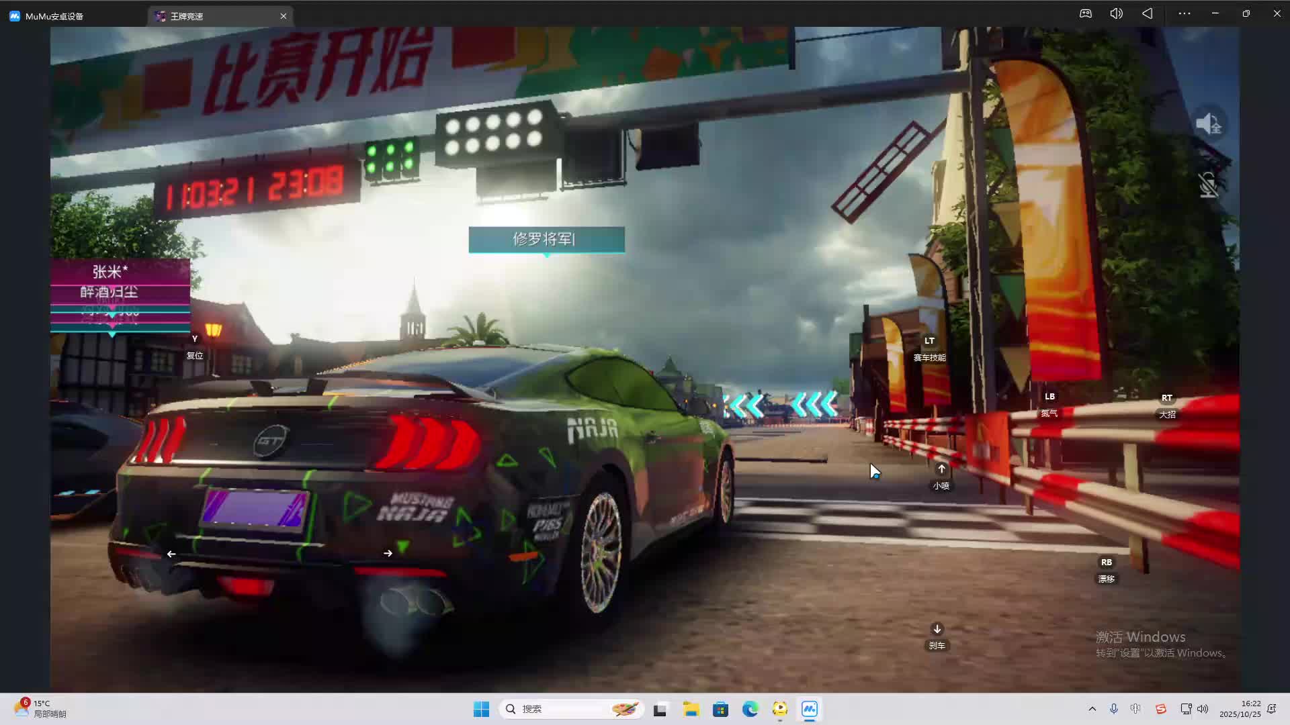Tap the up arrow small boost control
Screen dimensions: 1290x725
point(941,469)
